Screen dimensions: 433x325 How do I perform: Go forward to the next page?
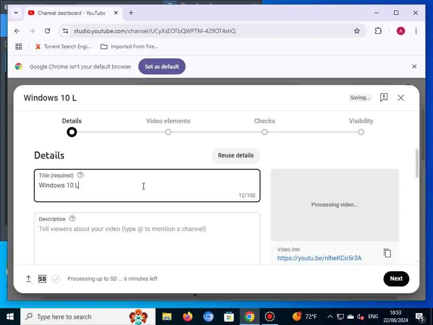click(32, 31)
